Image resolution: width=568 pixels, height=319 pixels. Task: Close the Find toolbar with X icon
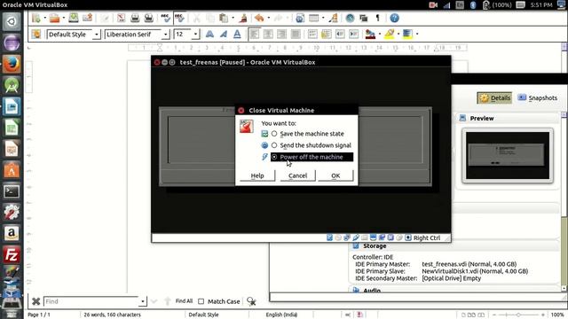click(35, 301)
